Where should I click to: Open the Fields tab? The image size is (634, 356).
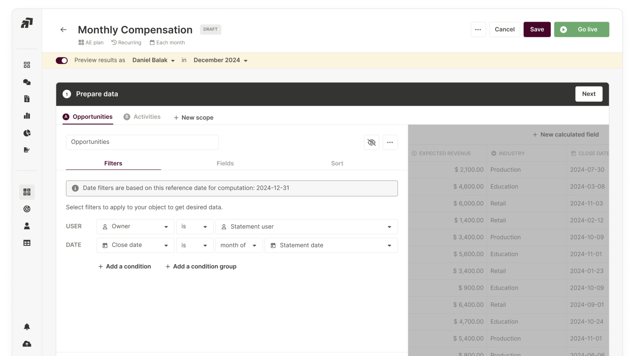[x=225, y=163]
